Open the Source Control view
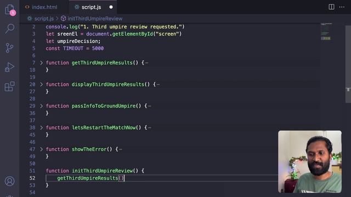The height and width of the screenshot is (197, 351). [x=10, y=48]
